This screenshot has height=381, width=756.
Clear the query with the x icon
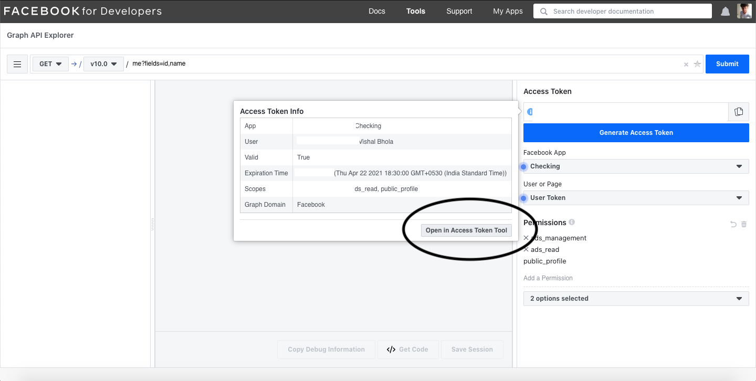pos(686,65)
